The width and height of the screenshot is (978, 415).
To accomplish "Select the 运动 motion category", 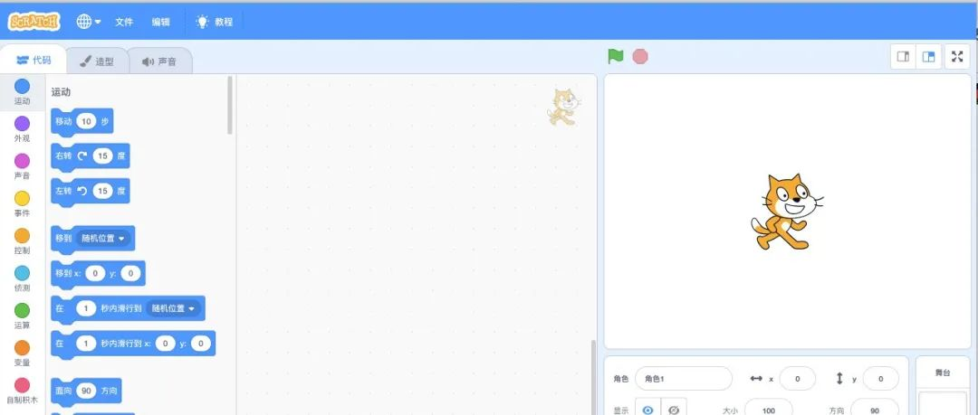I will [x=22, y=91].
